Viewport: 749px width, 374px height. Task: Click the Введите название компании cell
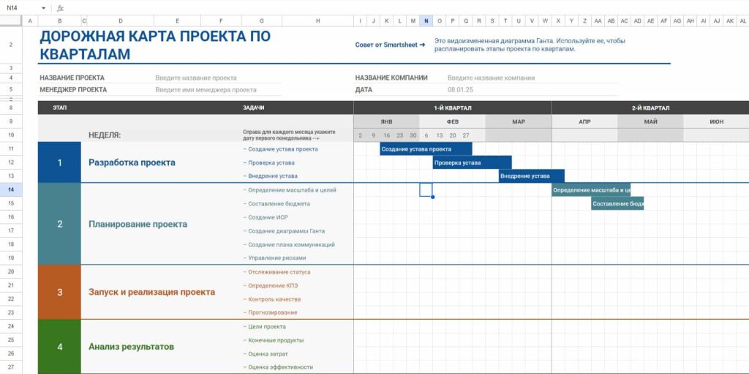click(491, 78)
